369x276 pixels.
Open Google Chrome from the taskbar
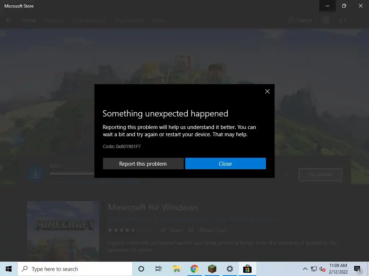[194, 269]
